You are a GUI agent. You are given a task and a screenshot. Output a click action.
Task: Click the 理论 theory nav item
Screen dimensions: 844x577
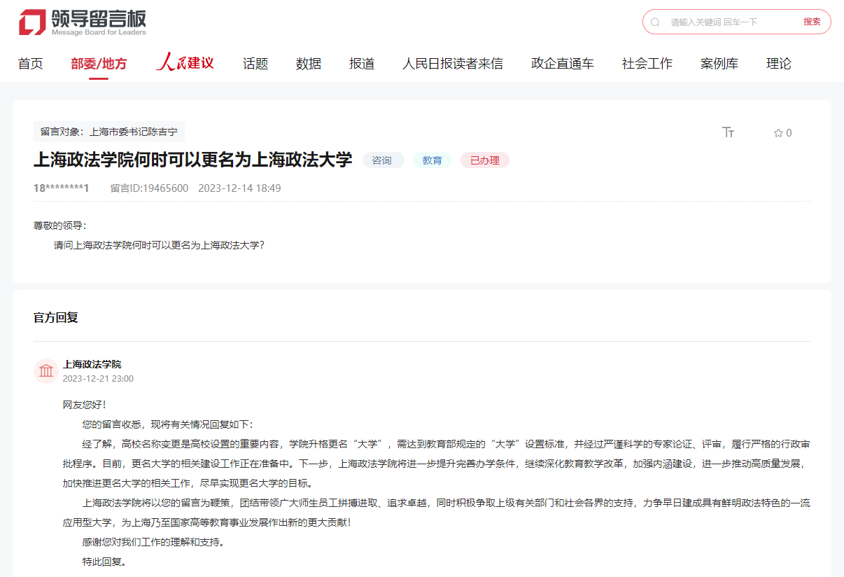[x=778, y=64]
